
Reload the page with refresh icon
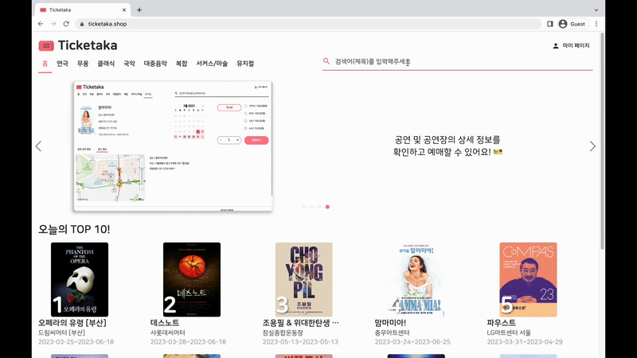pos(66,24)
